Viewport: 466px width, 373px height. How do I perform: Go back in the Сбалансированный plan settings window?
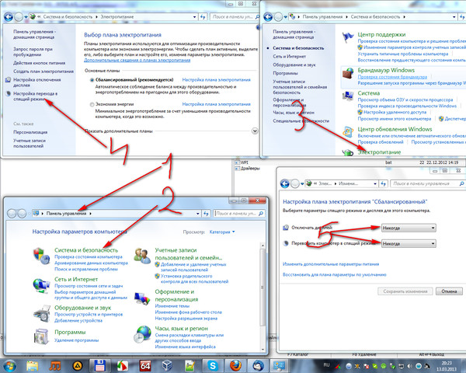pyautogui.click(x=285, y=184)
